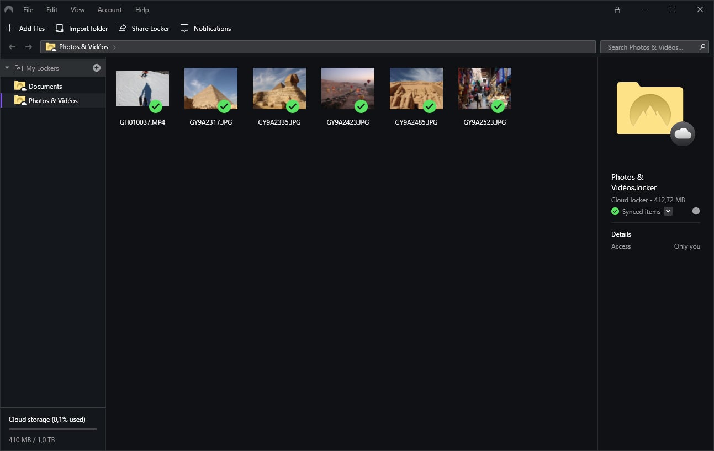Screen dimensions: 714x451
Task: Click the Share Locker arrow icon
Action: pos(122,28)
